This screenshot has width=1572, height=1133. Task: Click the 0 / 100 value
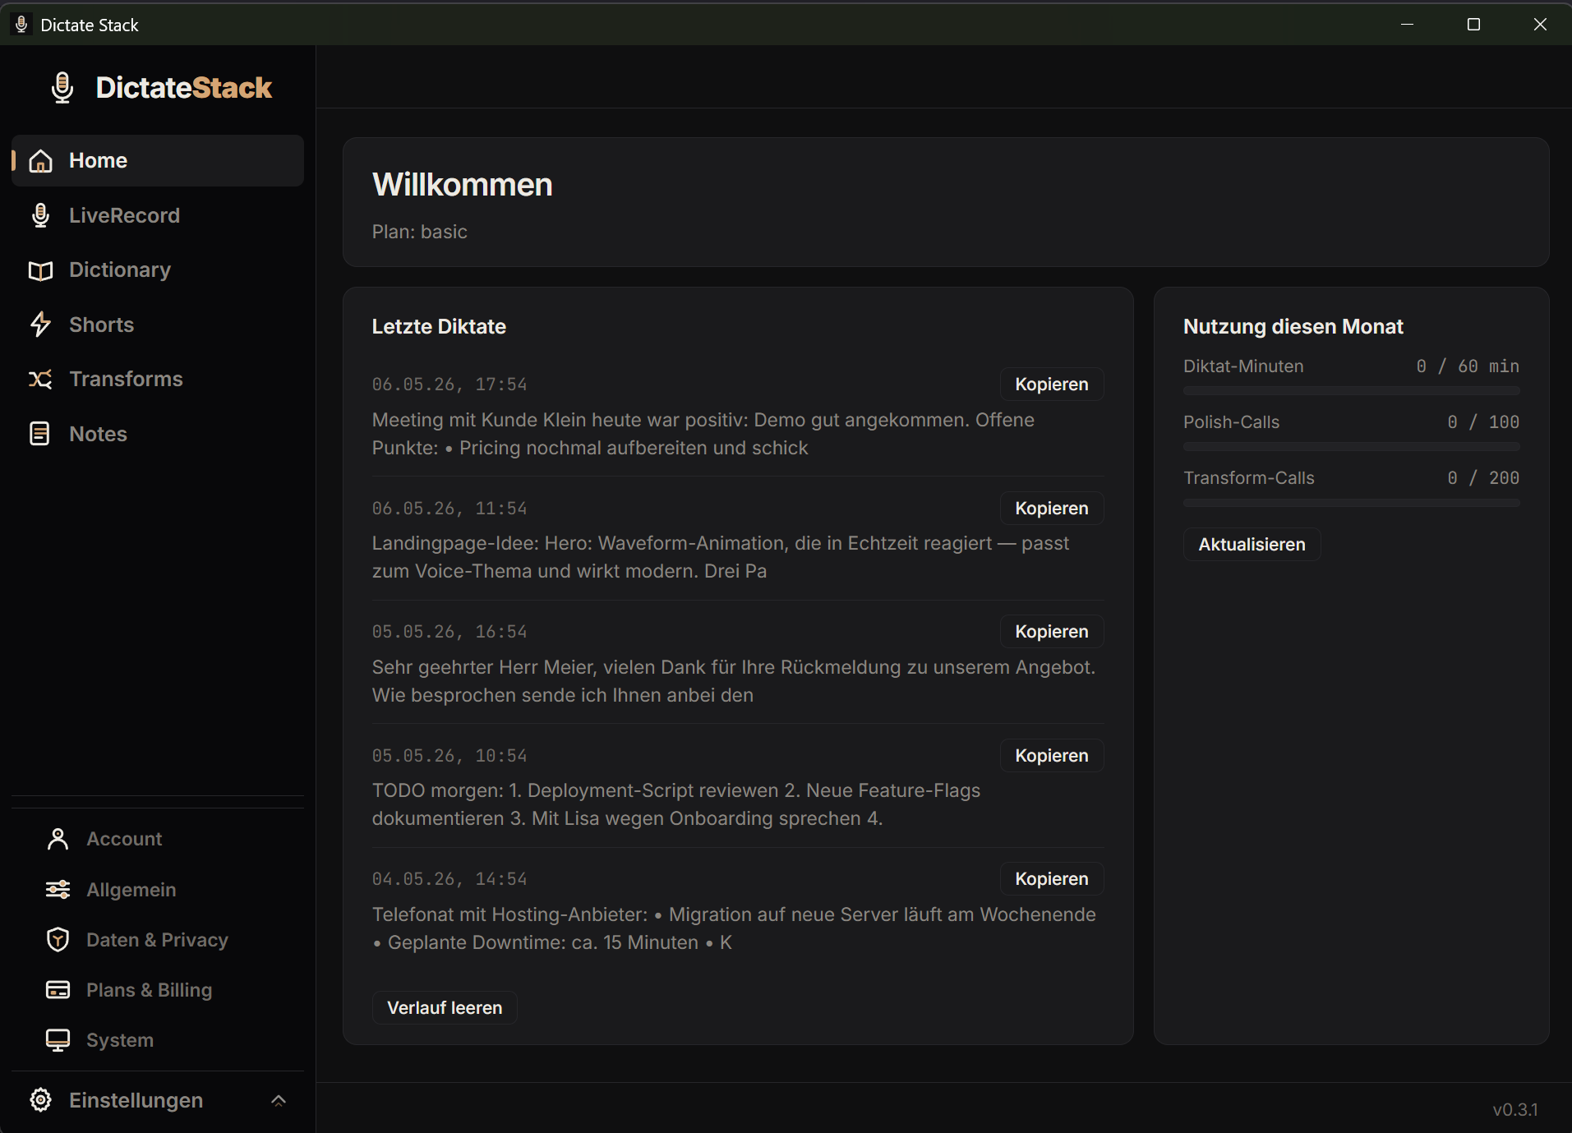pos(1483,422)
